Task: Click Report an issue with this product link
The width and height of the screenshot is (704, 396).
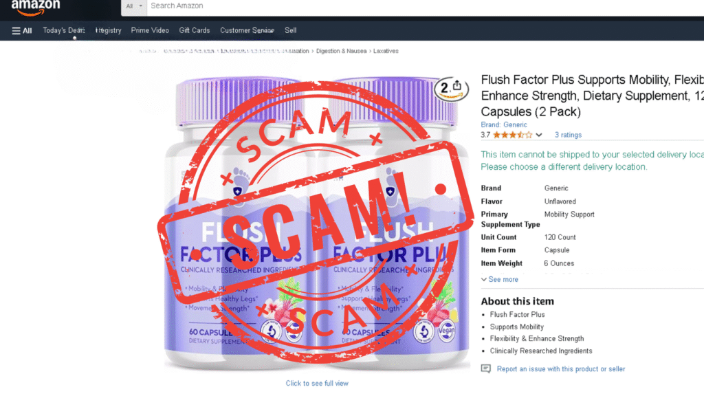Action: (561, 368)
